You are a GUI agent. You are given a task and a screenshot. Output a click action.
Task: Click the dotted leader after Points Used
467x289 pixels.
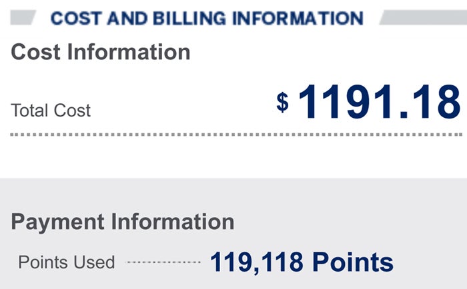coord(163,262)
